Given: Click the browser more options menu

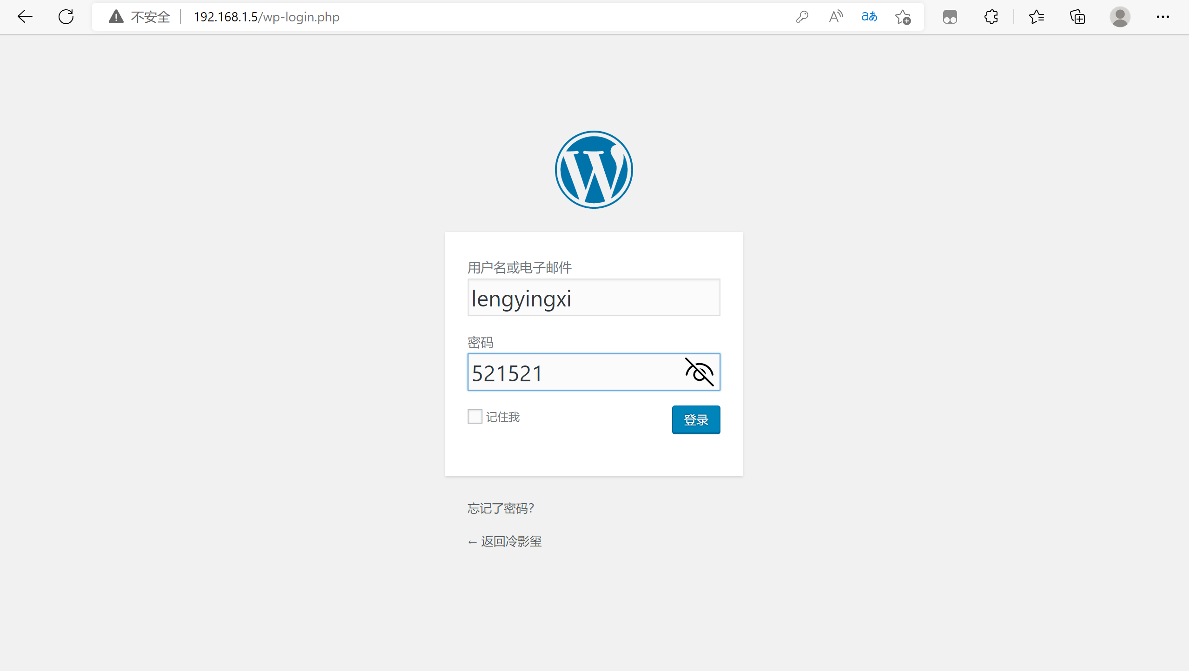Looking at the screenshot, I should pos(1163,16).
